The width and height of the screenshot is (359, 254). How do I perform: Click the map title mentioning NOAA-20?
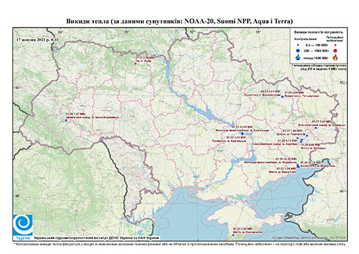point(179,21)
